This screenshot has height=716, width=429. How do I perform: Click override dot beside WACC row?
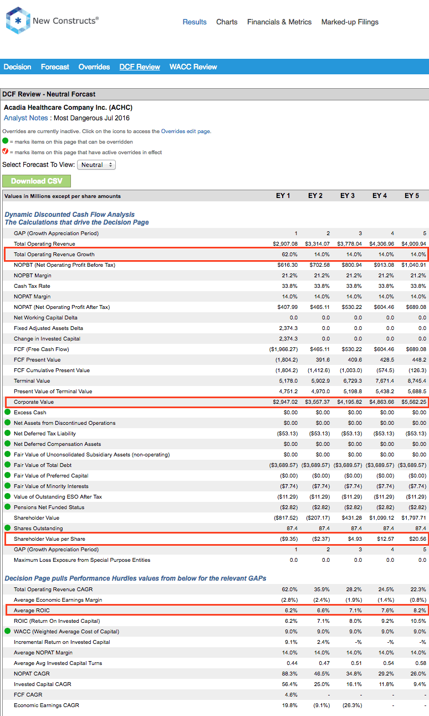click(8, 631)
